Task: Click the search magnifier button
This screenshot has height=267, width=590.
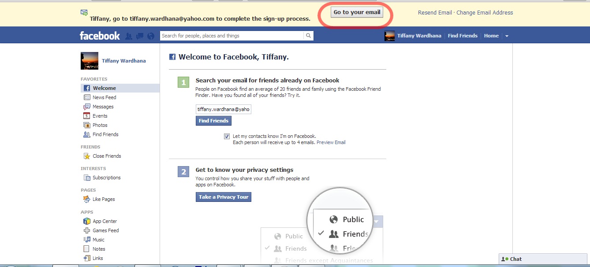Action: click(309, 36)
